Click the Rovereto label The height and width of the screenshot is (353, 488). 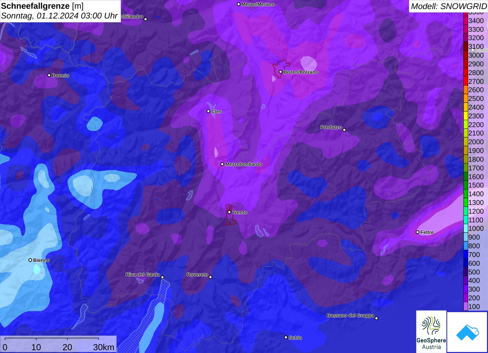click(197, 274)
